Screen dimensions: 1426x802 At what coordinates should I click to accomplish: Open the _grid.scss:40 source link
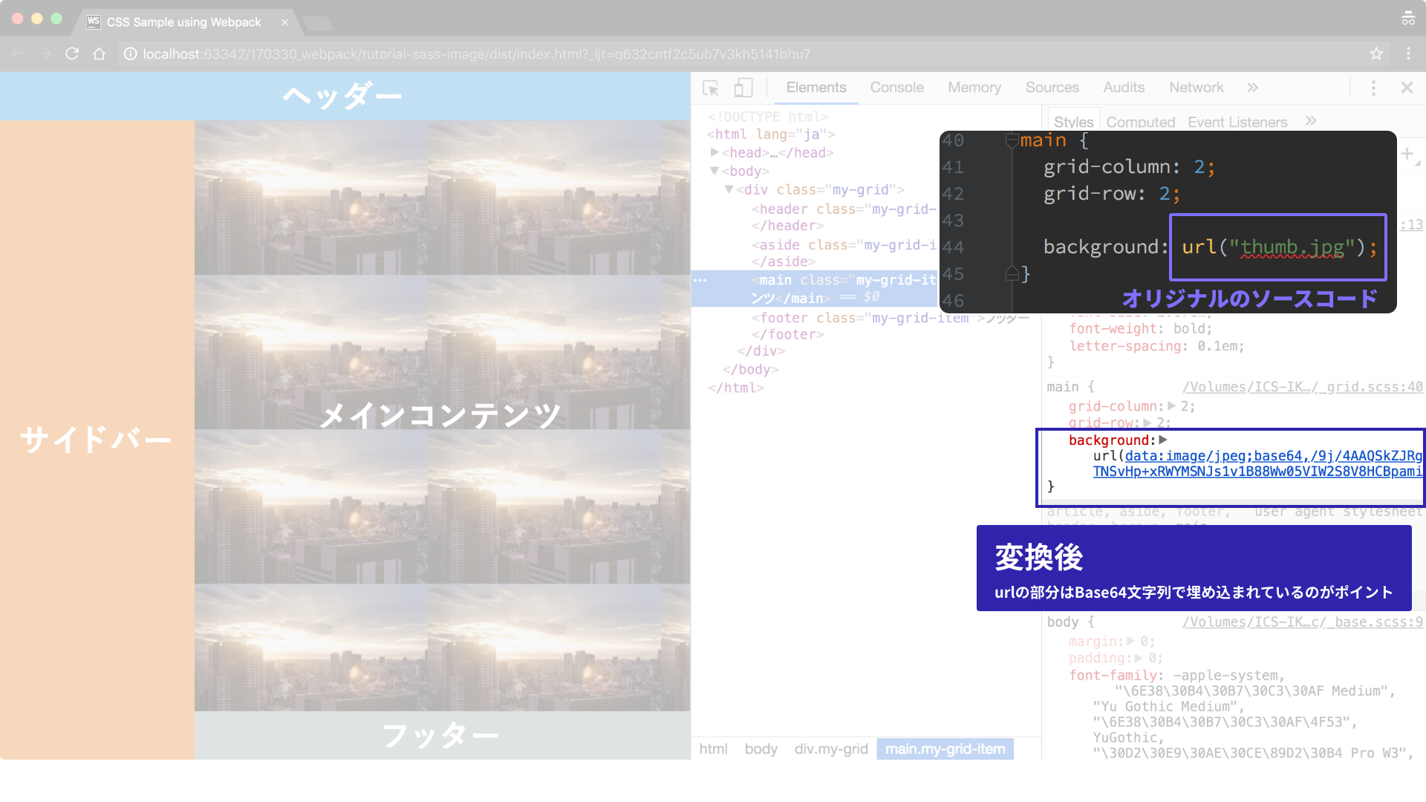[1302, 387]
